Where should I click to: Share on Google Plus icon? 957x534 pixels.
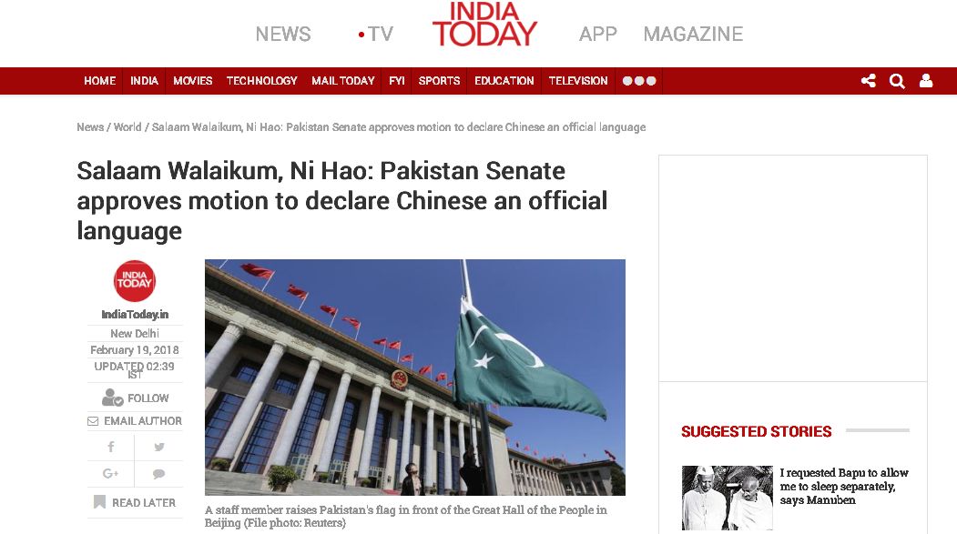pyautogui.click(x=110, y=474)
